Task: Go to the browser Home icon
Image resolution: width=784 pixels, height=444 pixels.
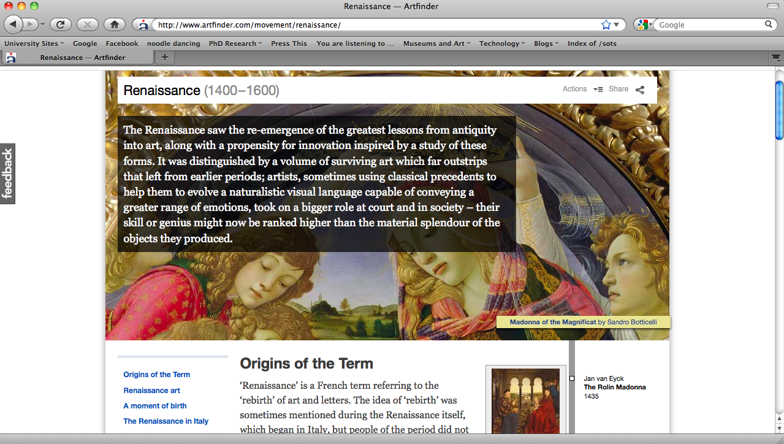Action: (x=114, y=25)
